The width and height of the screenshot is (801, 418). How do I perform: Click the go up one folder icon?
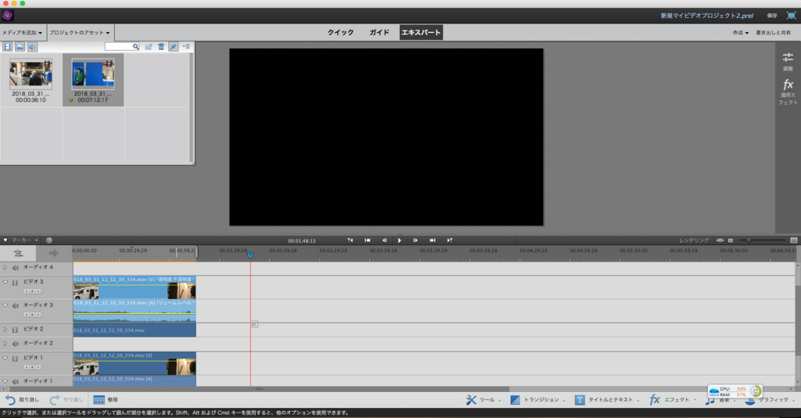148,46
